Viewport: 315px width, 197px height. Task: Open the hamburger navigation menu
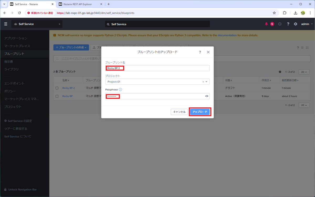6,24
